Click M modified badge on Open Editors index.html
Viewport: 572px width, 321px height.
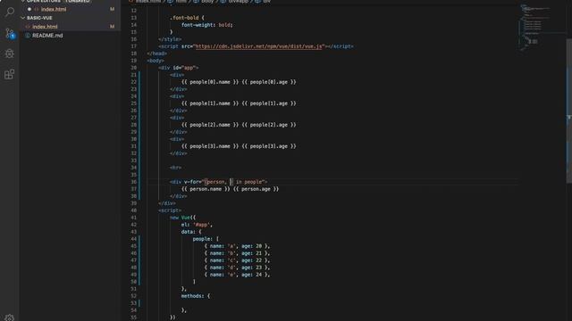(112, 9)
